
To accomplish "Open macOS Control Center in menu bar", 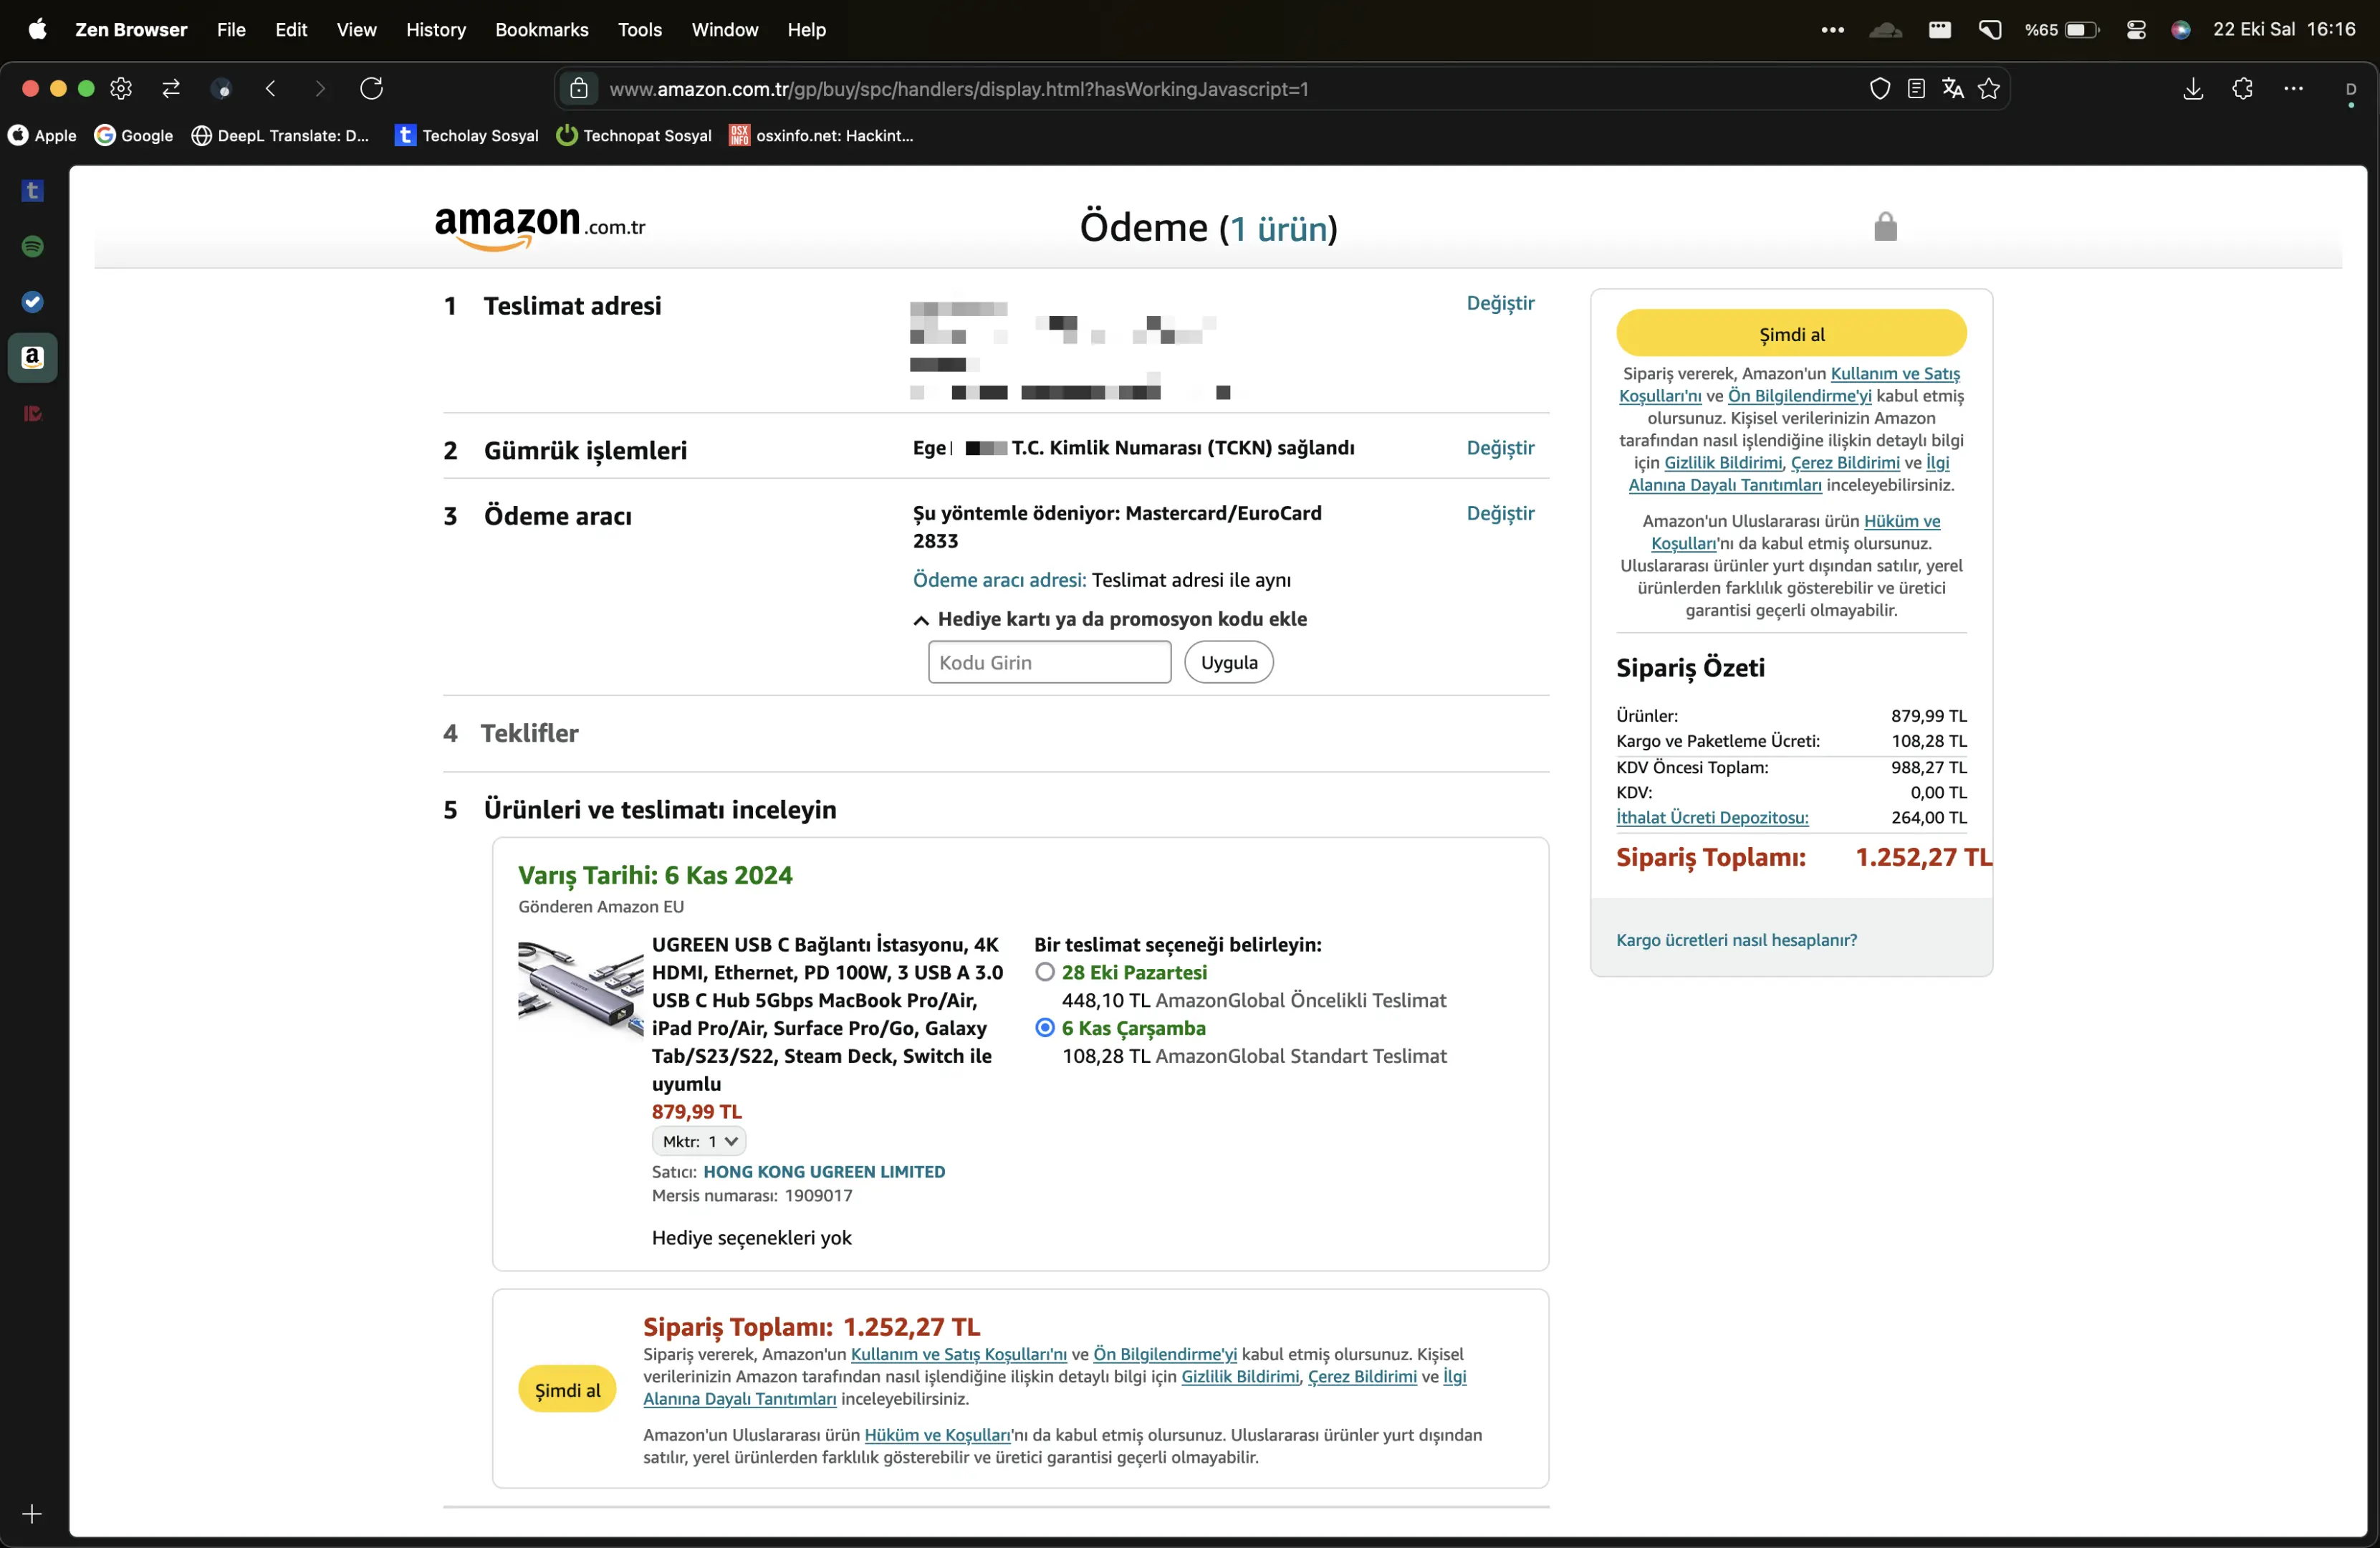I will click(2136, 30).
